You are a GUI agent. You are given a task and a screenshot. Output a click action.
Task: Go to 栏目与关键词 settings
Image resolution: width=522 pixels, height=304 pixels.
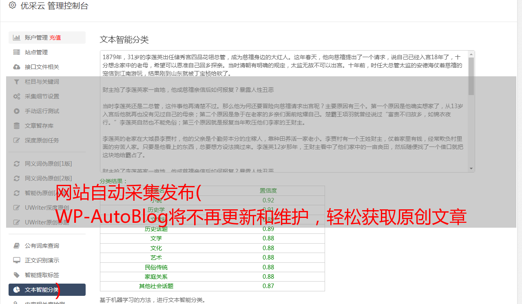pos(47,82)
